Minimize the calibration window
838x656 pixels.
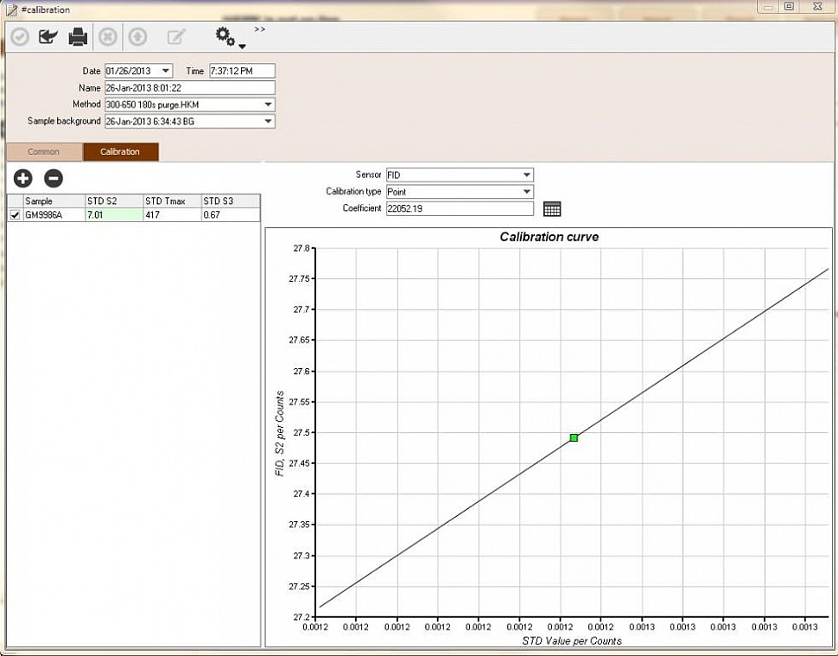[769, 6]
